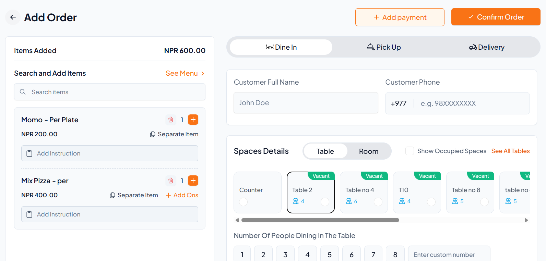Click Separate Item for Momo

(174, 134)
